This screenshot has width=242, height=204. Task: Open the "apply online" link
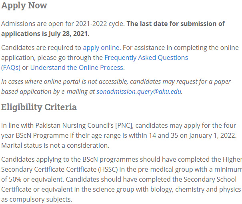pos(101,48)
